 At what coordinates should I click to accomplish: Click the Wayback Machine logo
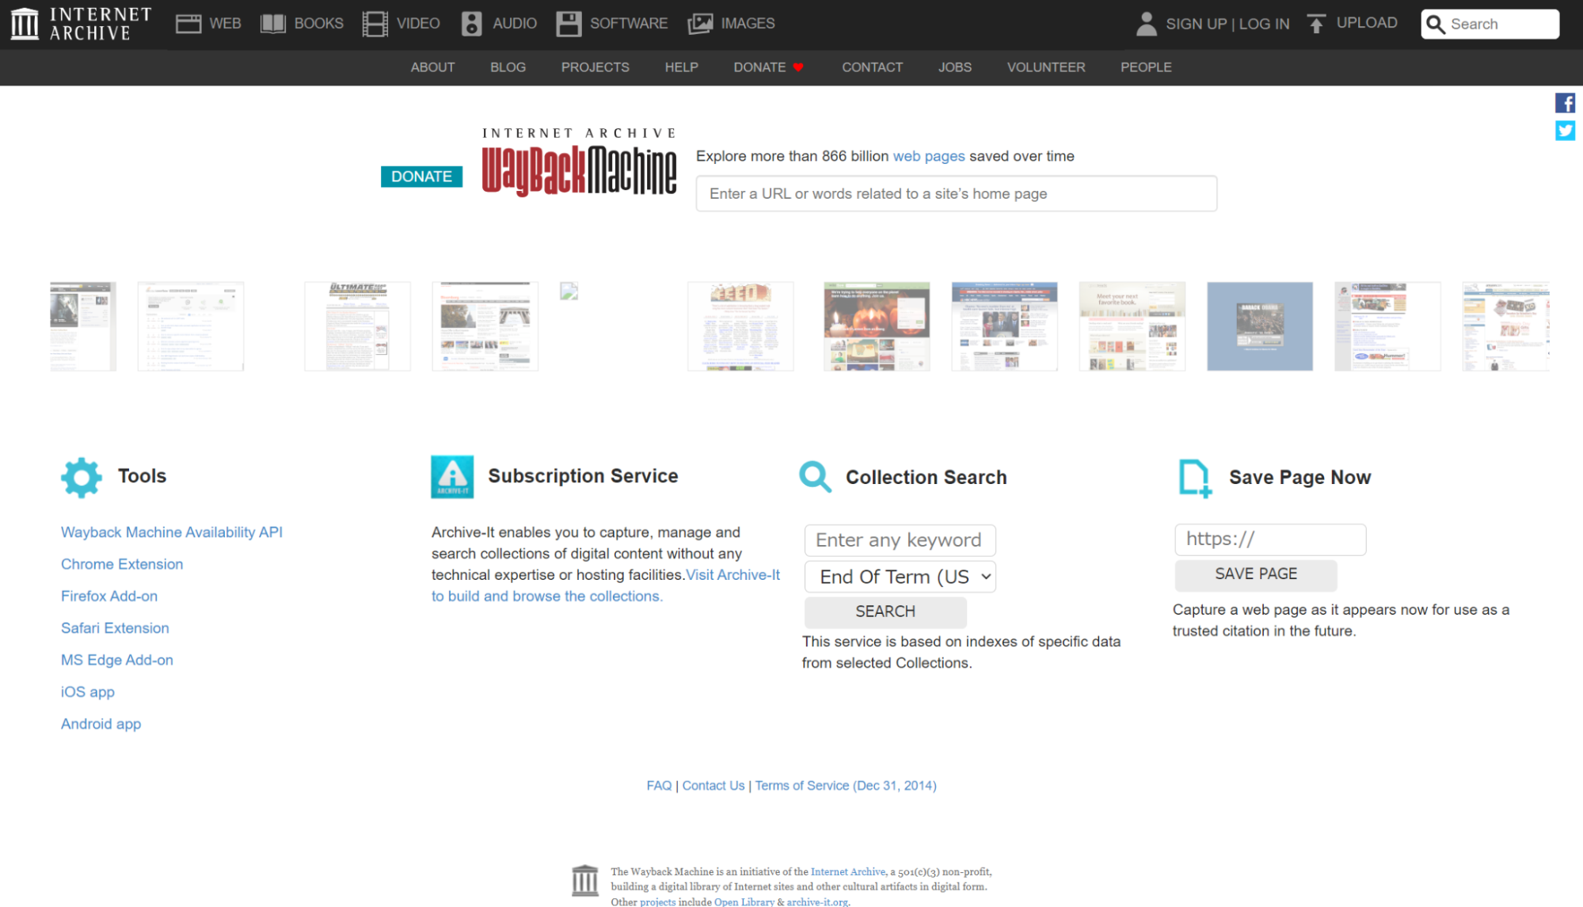pyautogui.click(x=579, y=162)
